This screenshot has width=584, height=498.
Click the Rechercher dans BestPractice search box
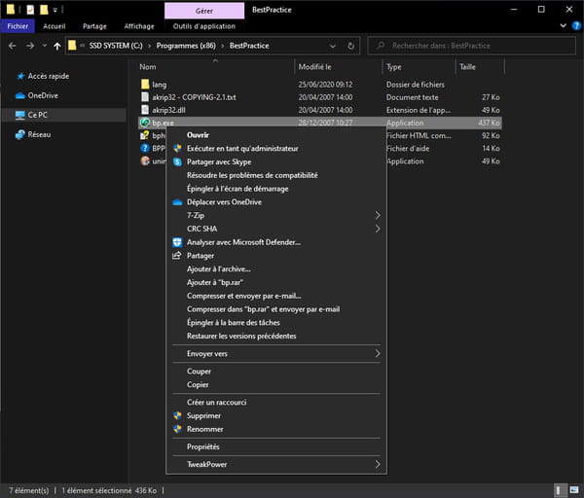(x=471, y=46)
